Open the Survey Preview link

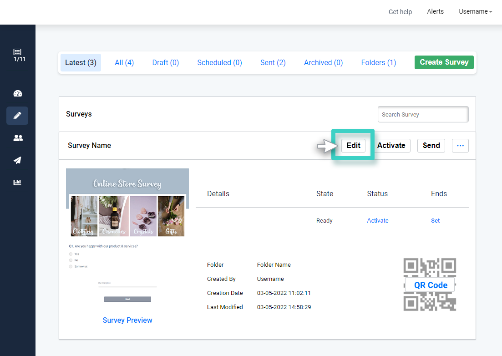coord(127,320)
